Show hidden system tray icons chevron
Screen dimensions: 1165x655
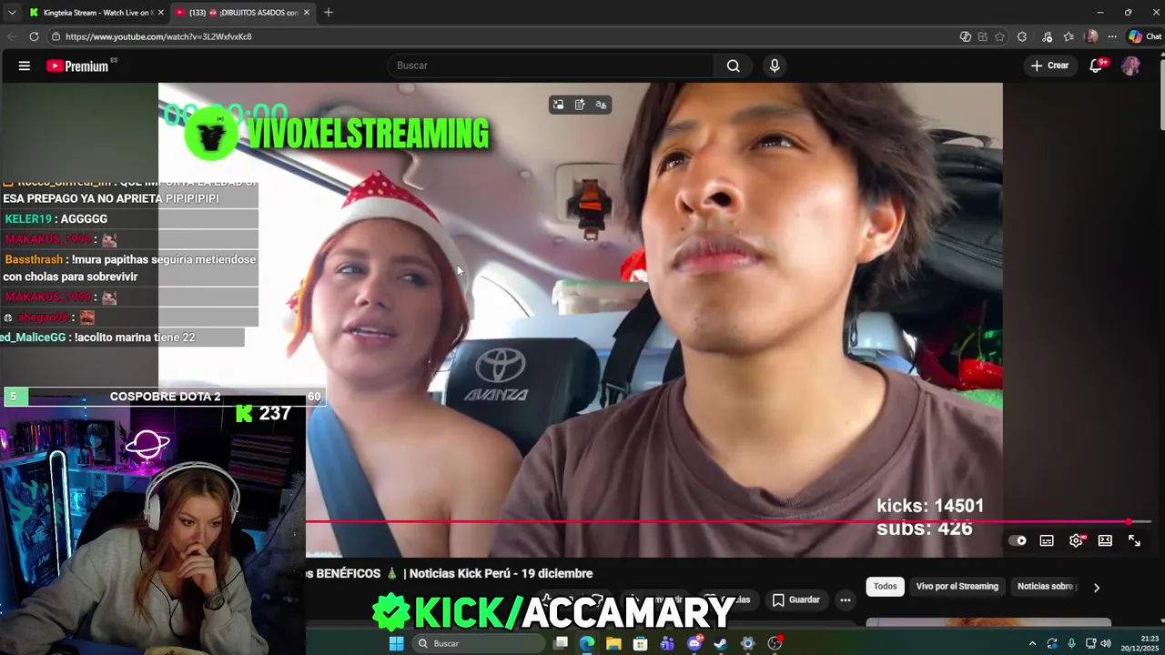click(1032, 643)
